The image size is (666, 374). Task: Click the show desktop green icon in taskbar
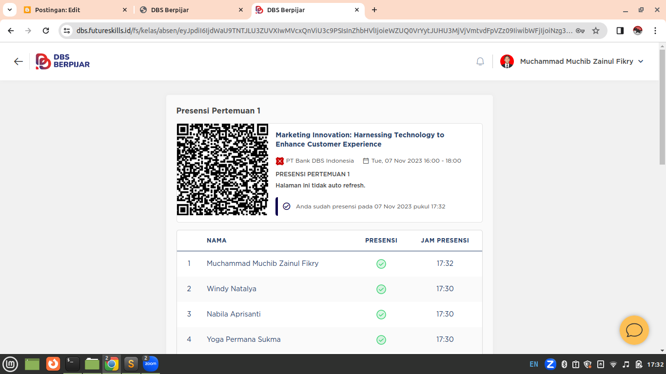[32, 364]
